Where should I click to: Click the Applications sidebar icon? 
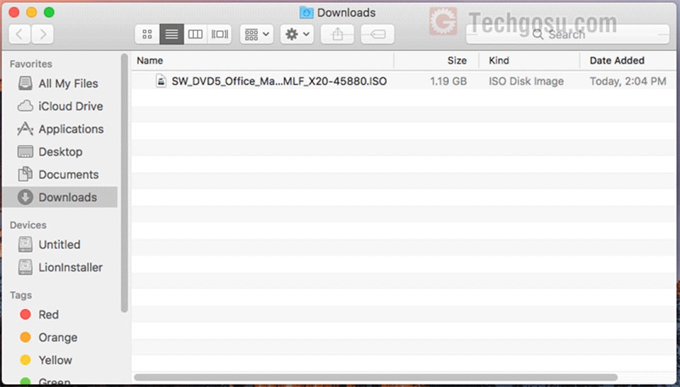25,129
